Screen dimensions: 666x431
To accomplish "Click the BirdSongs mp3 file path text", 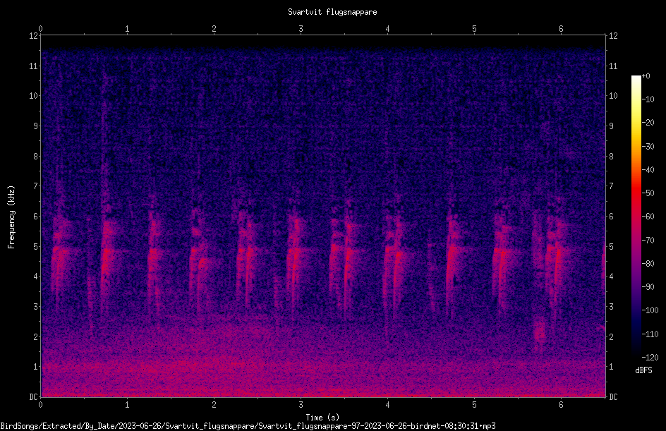I will point(248,426).
